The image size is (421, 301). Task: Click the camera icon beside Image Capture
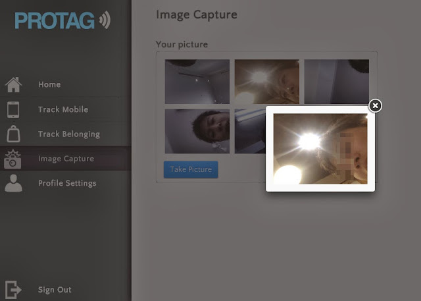tap(12, 159)
